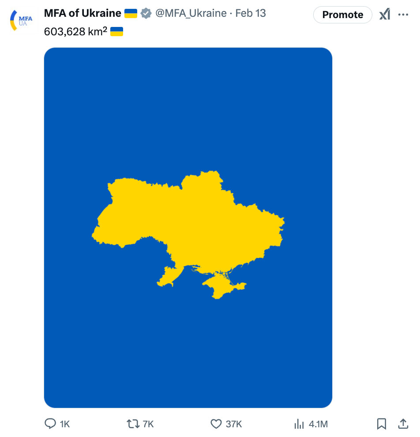The image size is (420, 437).
Task: Open the 4.1M views count
Action: pos(318,424)
